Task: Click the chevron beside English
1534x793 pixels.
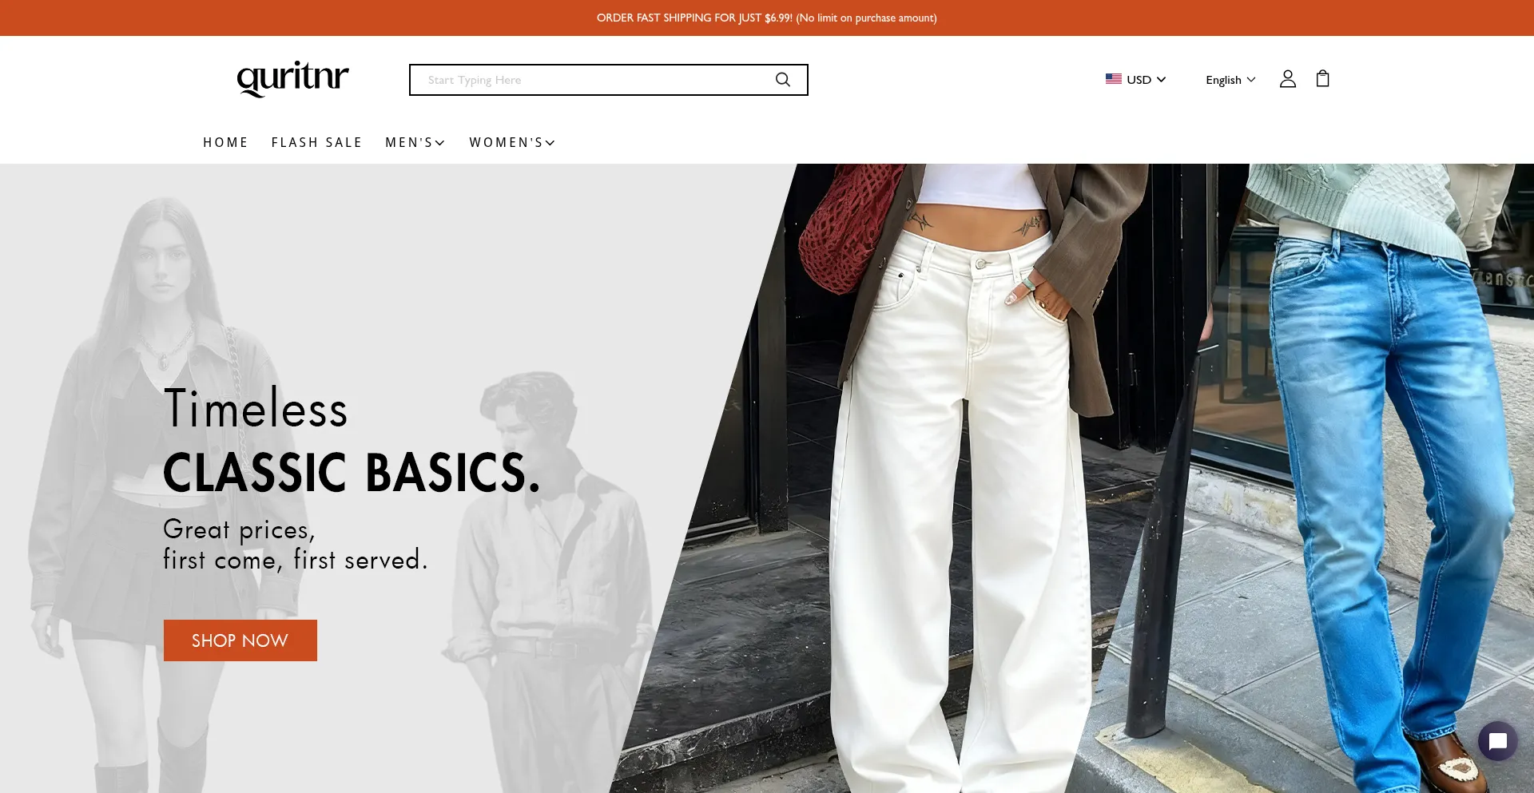Action: pyautogui.click(x=1251, y=80)
